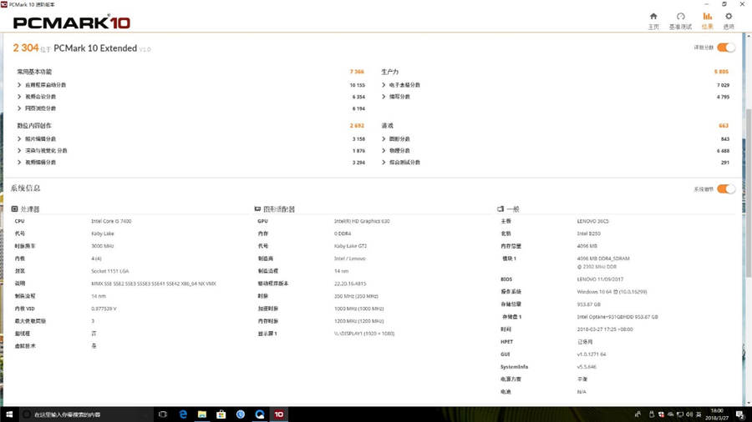752x422 pixels.
Task: Open the Home (主页) tab icon
Action: (653, 17)
